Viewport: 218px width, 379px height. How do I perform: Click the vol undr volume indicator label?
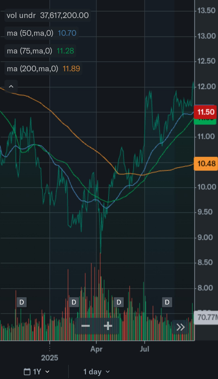(47, 15)
